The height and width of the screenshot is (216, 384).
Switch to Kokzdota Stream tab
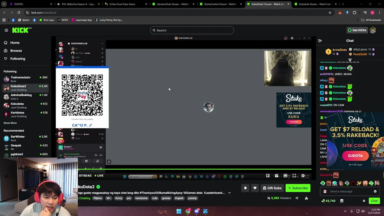click(315, 4)
